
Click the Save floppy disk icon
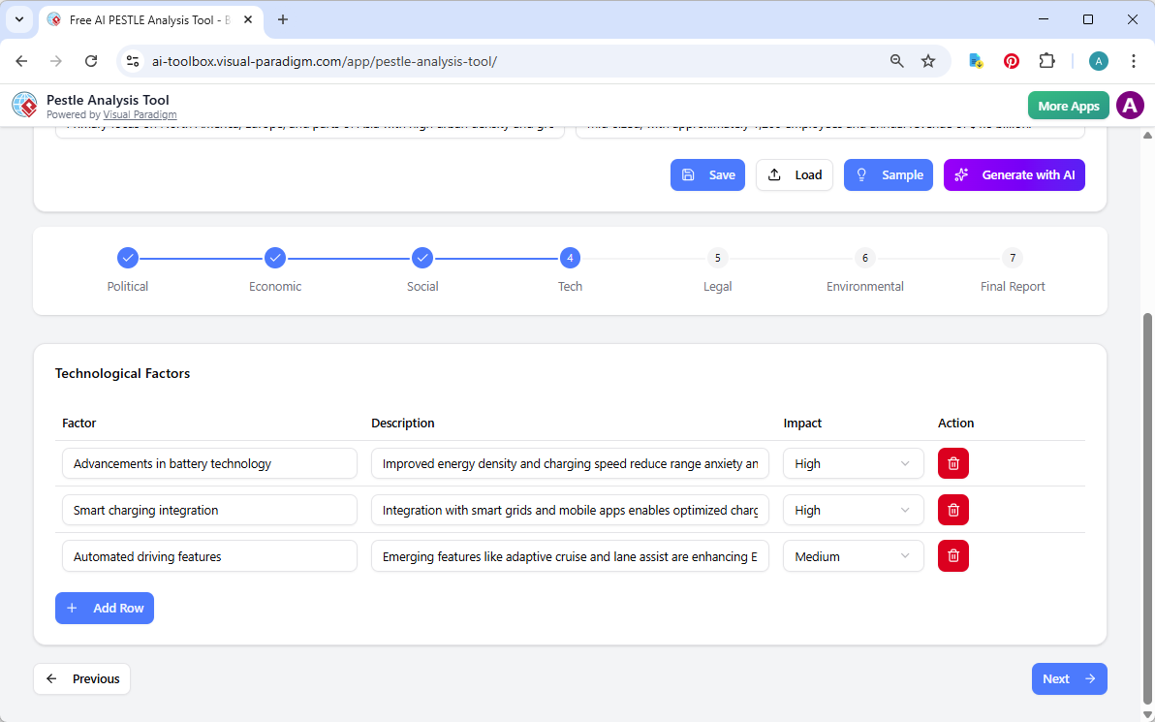[x=688, y=174]
